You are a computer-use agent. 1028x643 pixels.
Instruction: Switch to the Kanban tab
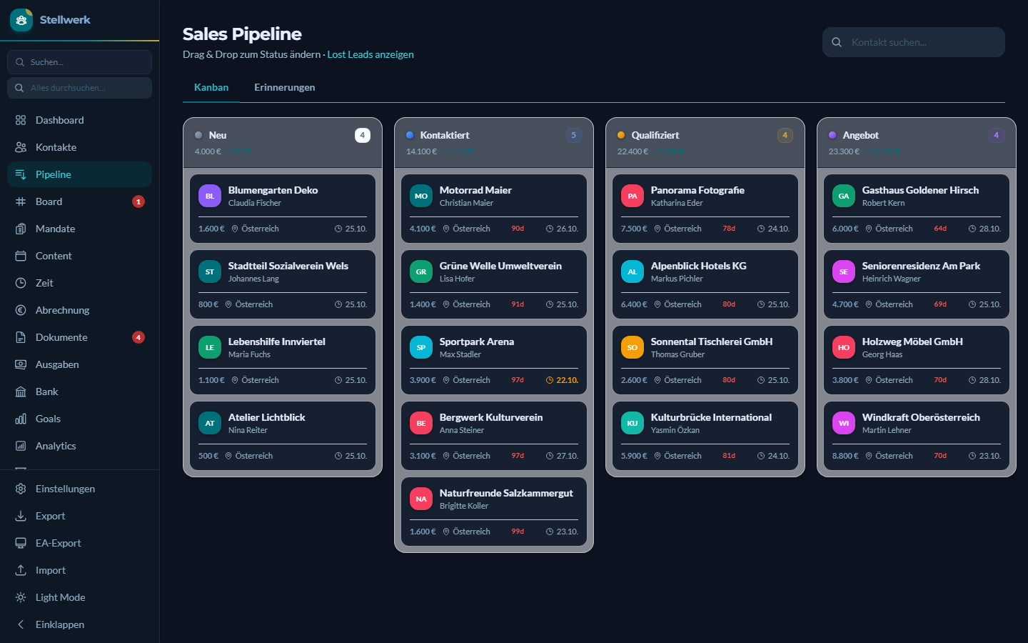(211, 87)
